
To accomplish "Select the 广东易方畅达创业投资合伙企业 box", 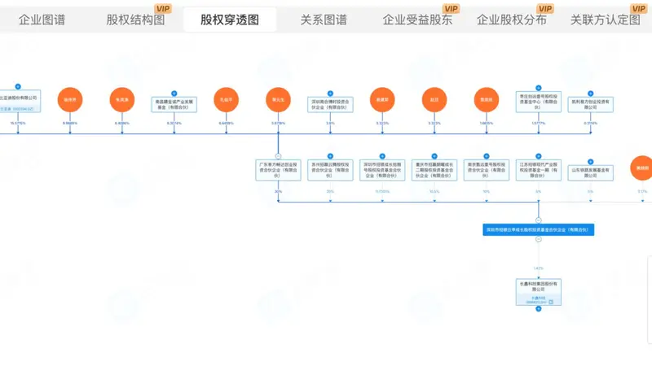I will pyautogui.click(x=278, y=170).
